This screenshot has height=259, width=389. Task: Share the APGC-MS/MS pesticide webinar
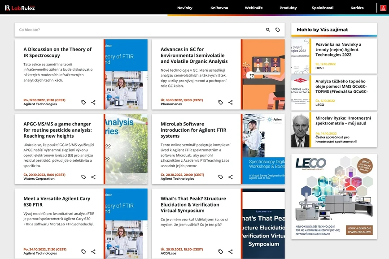click(93, 177)
